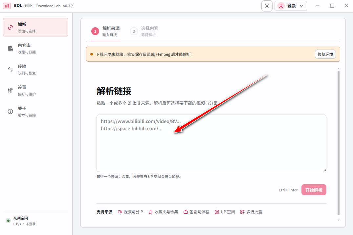Click the step number 2 circle
This screenshot has width=353, height=235.
pos(134,31)
